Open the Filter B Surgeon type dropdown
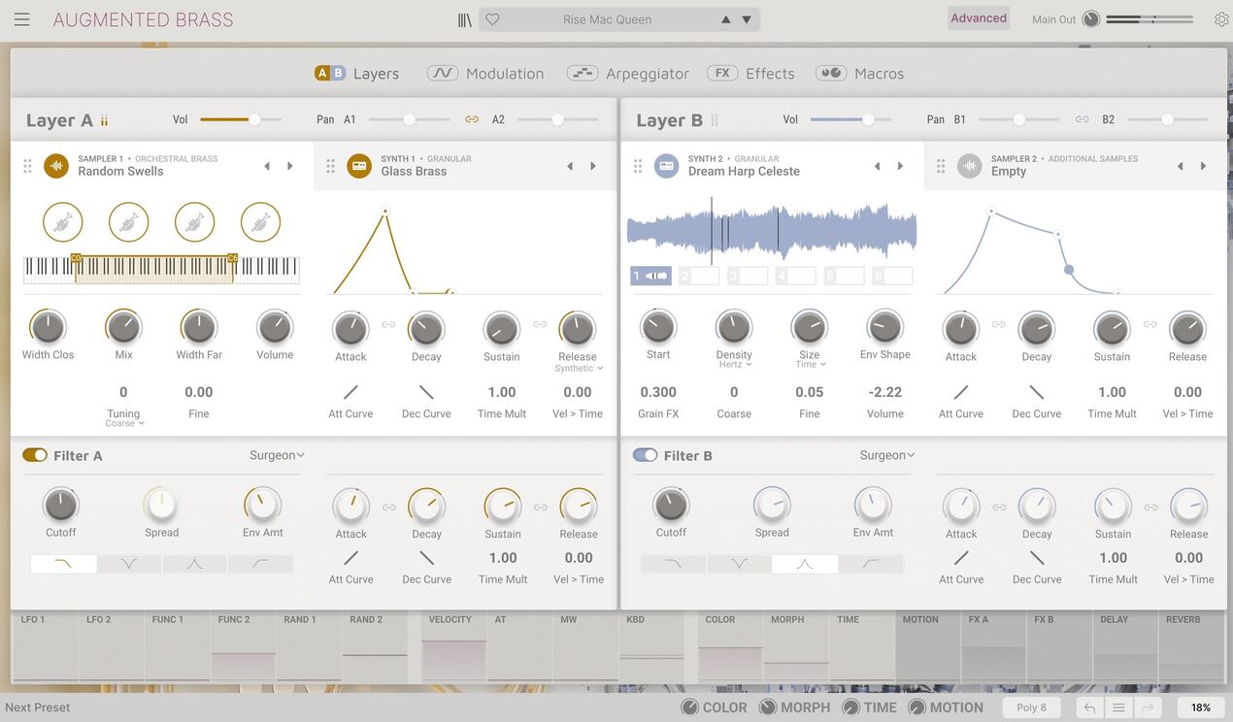 pyautogui.click(x=886, y=455)
